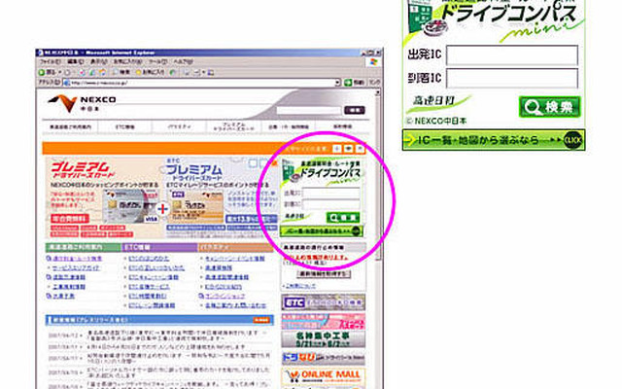Click the 到着IC field in the browser page widget
The height and width of the screenshot is (389, 622).
click(330, 204)
